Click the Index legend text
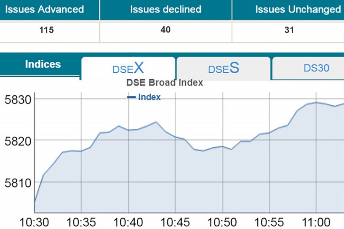The height and width of the screenshot is (229, 344). (149, 97)
